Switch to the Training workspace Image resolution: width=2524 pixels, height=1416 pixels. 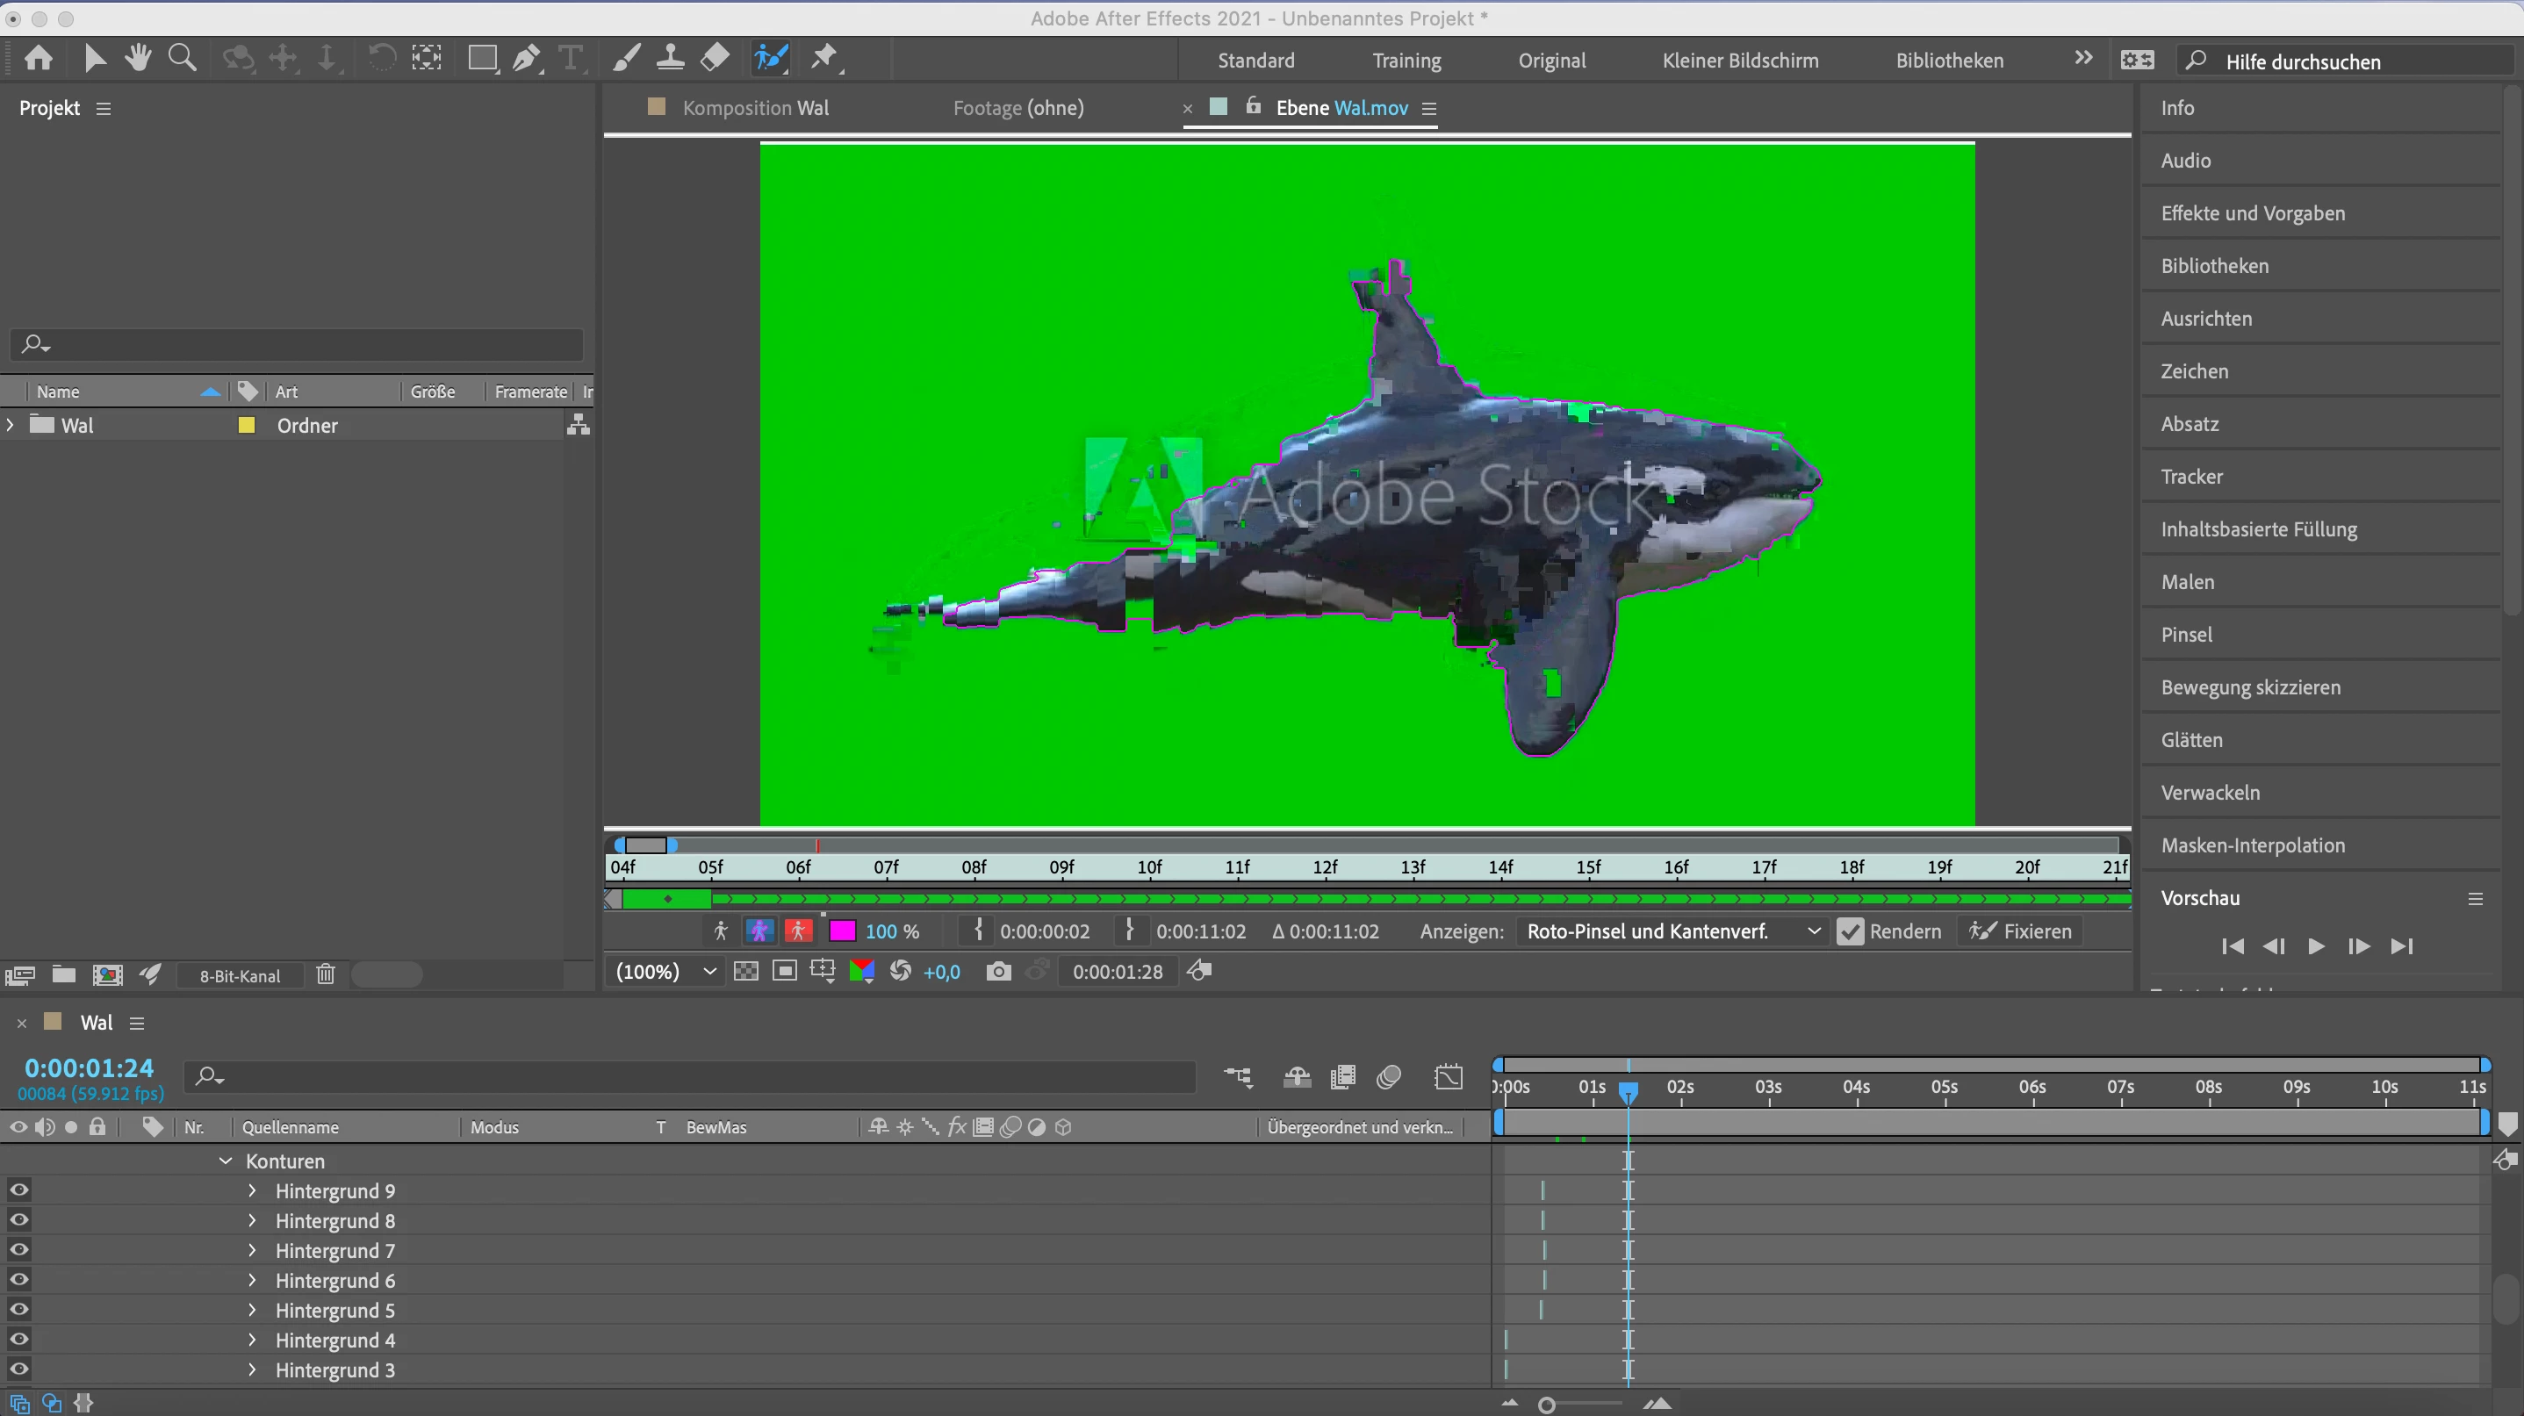click(1406, 61)
